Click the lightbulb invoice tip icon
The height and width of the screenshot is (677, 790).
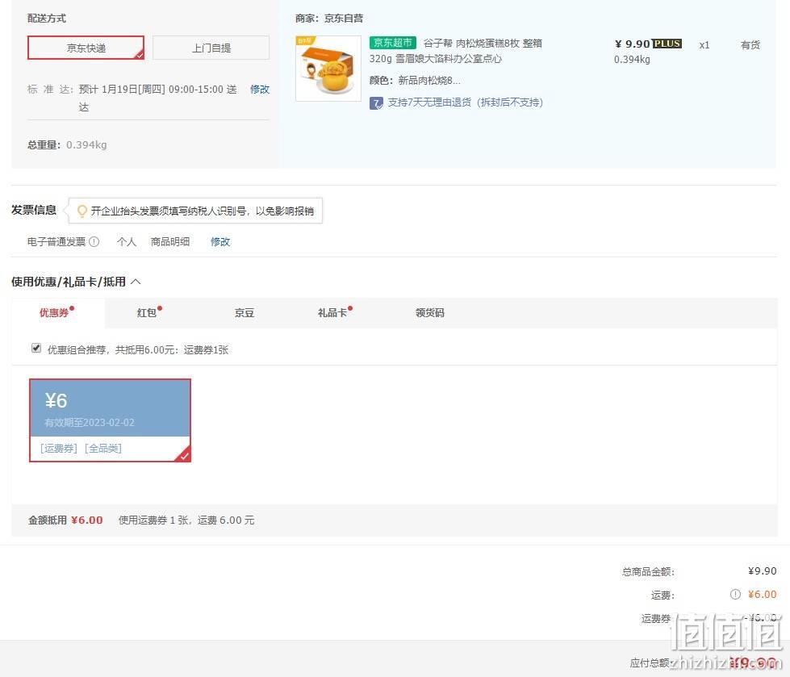coord(82,211)
